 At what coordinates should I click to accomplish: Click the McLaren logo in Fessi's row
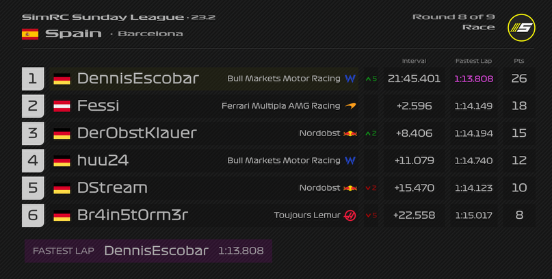pos(350,106)
